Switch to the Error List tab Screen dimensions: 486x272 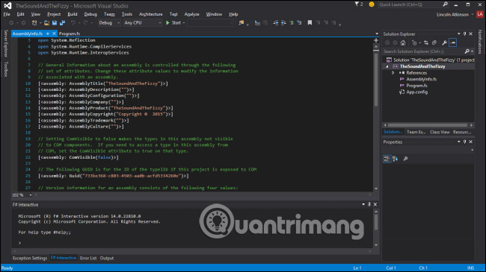coord(88,258)
